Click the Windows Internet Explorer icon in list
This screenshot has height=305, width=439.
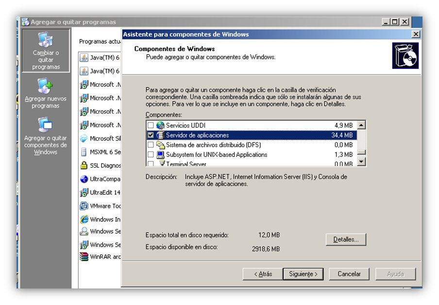[x=84, y=220]
